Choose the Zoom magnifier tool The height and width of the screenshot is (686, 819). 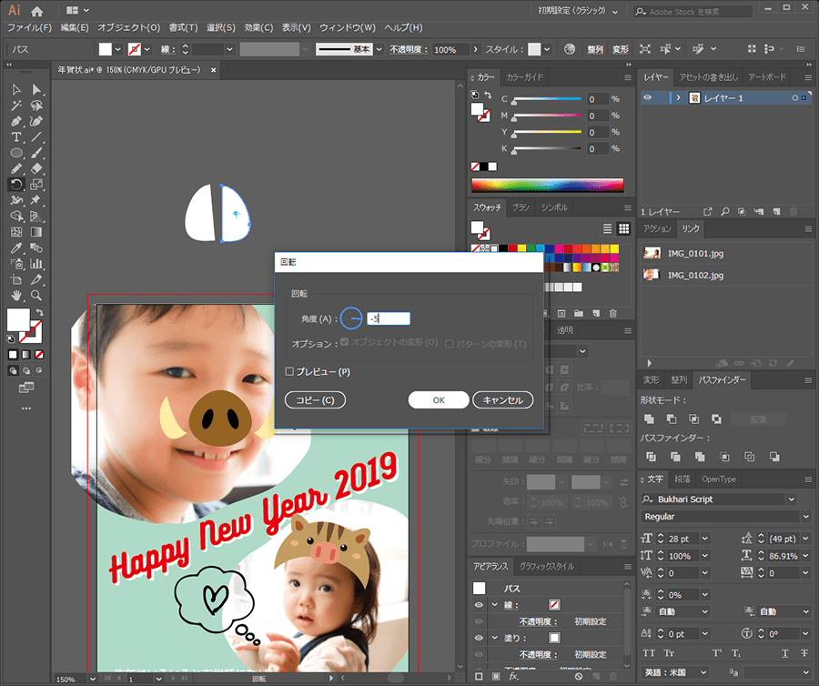coord(36,296)
